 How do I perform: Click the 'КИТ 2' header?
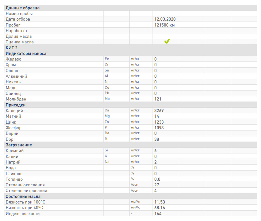point(12,48)
